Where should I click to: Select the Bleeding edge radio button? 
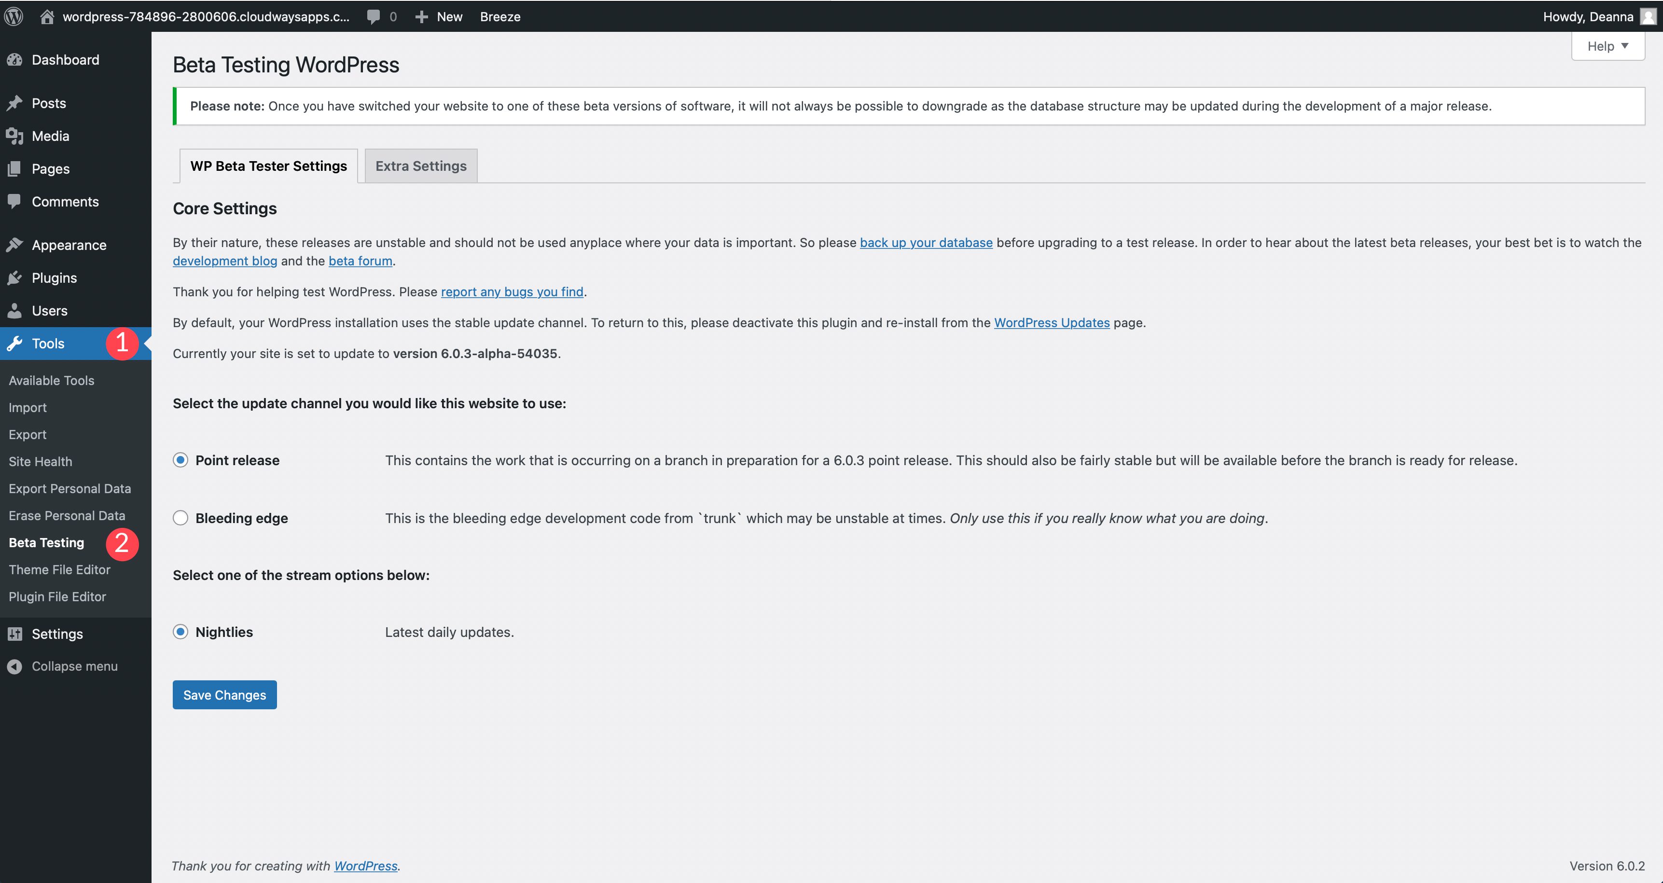click(x=180, y=517)
